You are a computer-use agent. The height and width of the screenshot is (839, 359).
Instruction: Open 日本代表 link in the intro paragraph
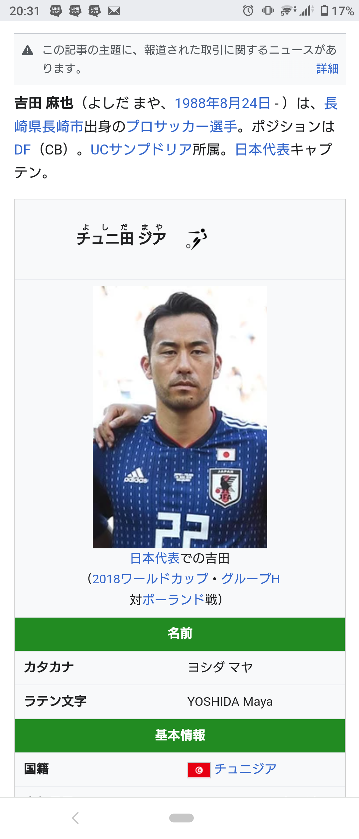click(x=262, y=149)
